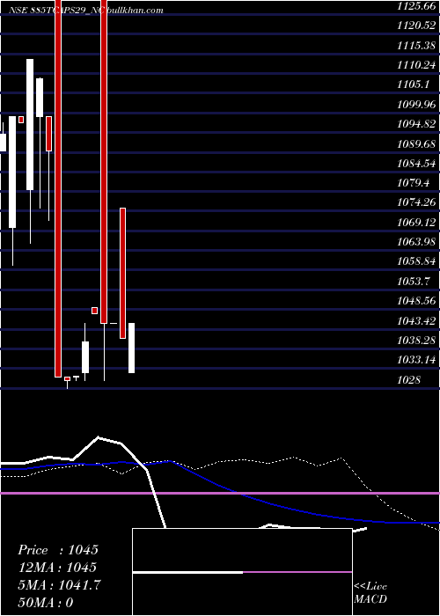Click the 50MA : 0 readout
Viewport: 440px width, 616px height.
point(45,603)
